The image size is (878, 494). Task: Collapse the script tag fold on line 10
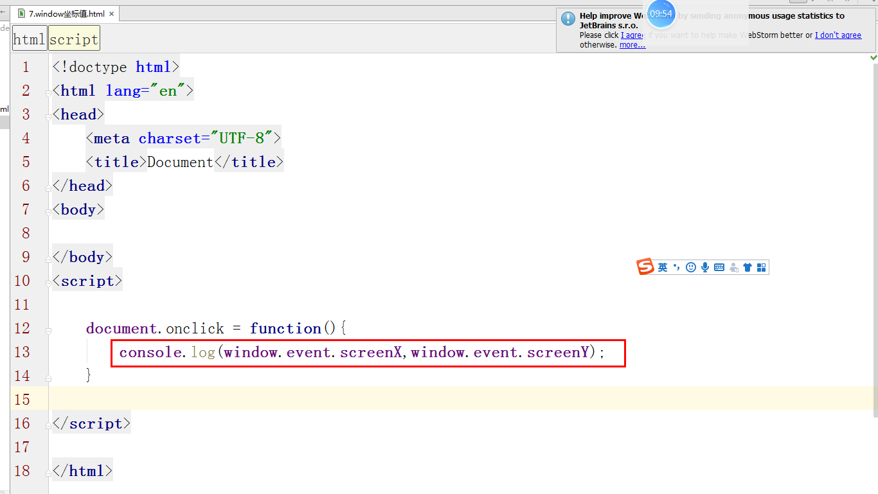49,283
